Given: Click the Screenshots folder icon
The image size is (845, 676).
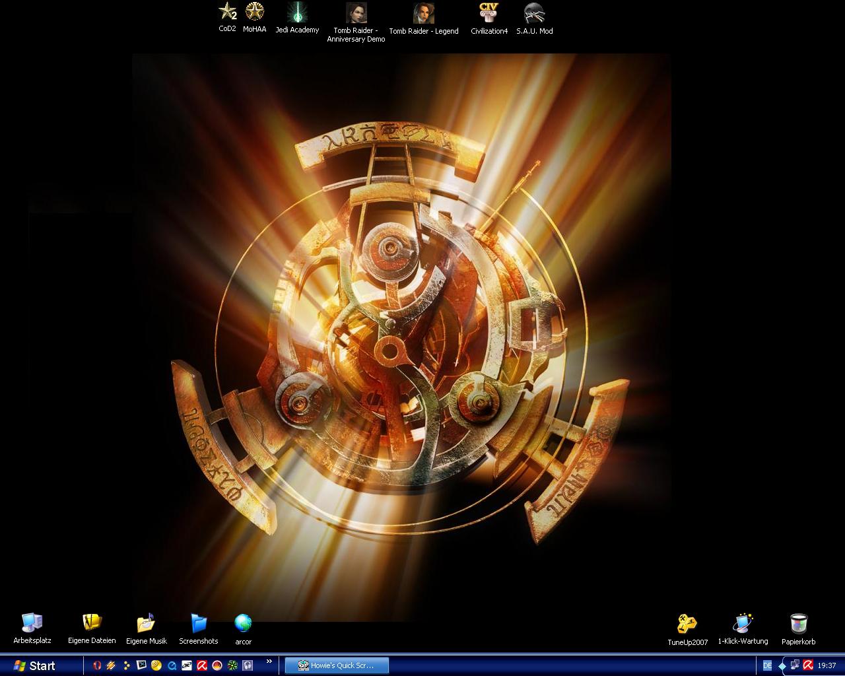Looking at the screenshot, I should (199, 629).
